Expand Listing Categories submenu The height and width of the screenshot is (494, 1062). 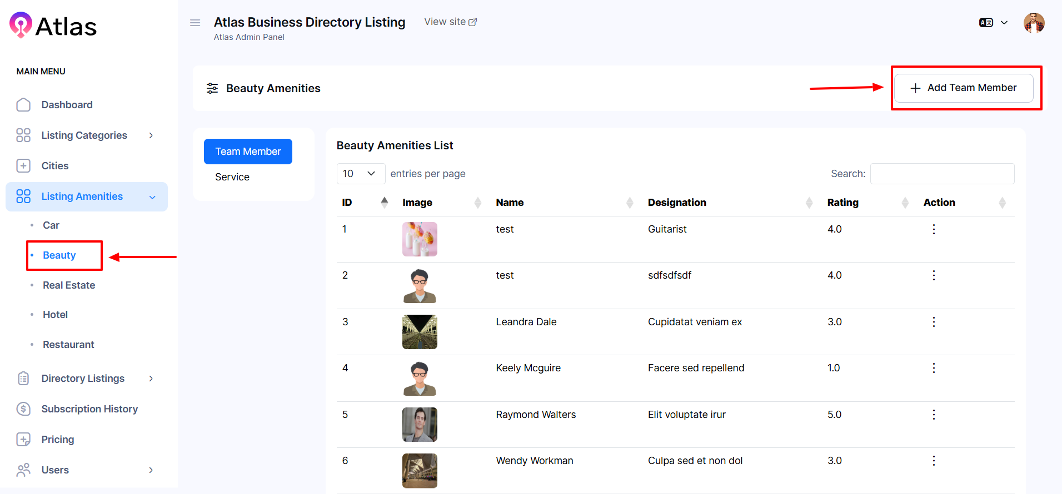click(84, 135)
